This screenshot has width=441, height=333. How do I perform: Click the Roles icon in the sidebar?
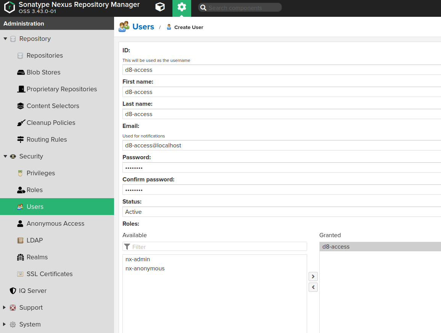click(20, 190)
